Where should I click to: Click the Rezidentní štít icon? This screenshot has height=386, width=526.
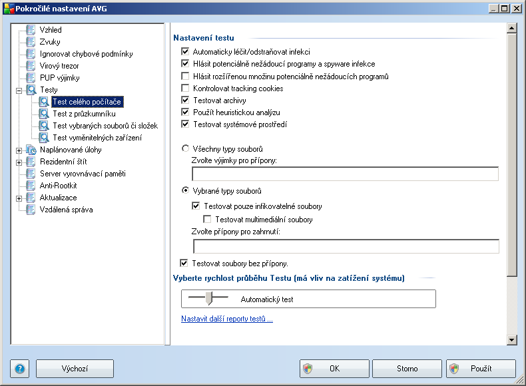(31, 162)
